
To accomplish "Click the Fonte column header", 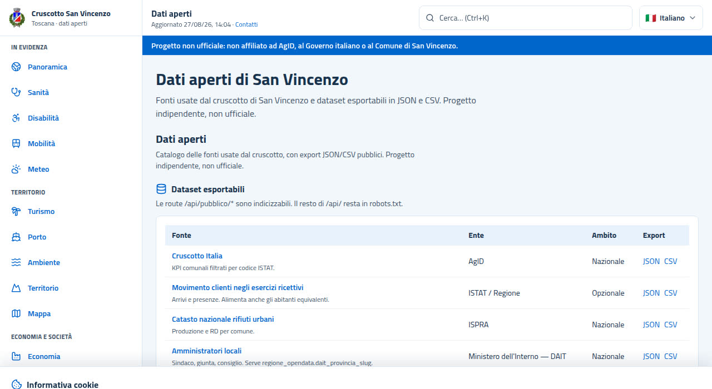I will tap(181, 236).
